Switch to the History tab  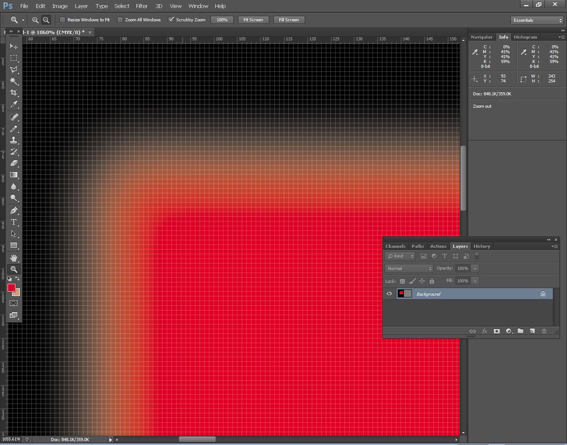point(482,246)
